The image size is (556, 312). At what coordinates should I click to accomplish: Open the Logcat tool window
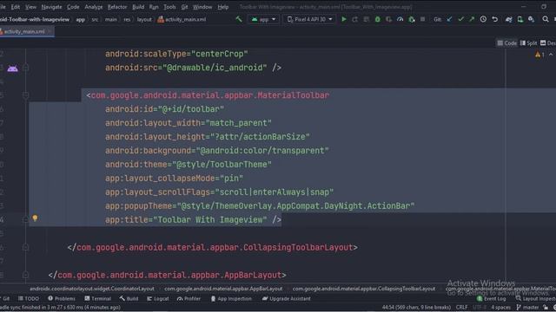click(x=158, y=298)
